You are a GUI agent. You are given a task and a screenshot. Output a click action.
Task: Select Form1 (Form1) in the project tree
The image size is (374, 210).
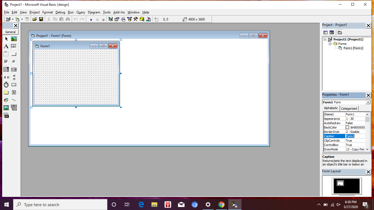353,48
